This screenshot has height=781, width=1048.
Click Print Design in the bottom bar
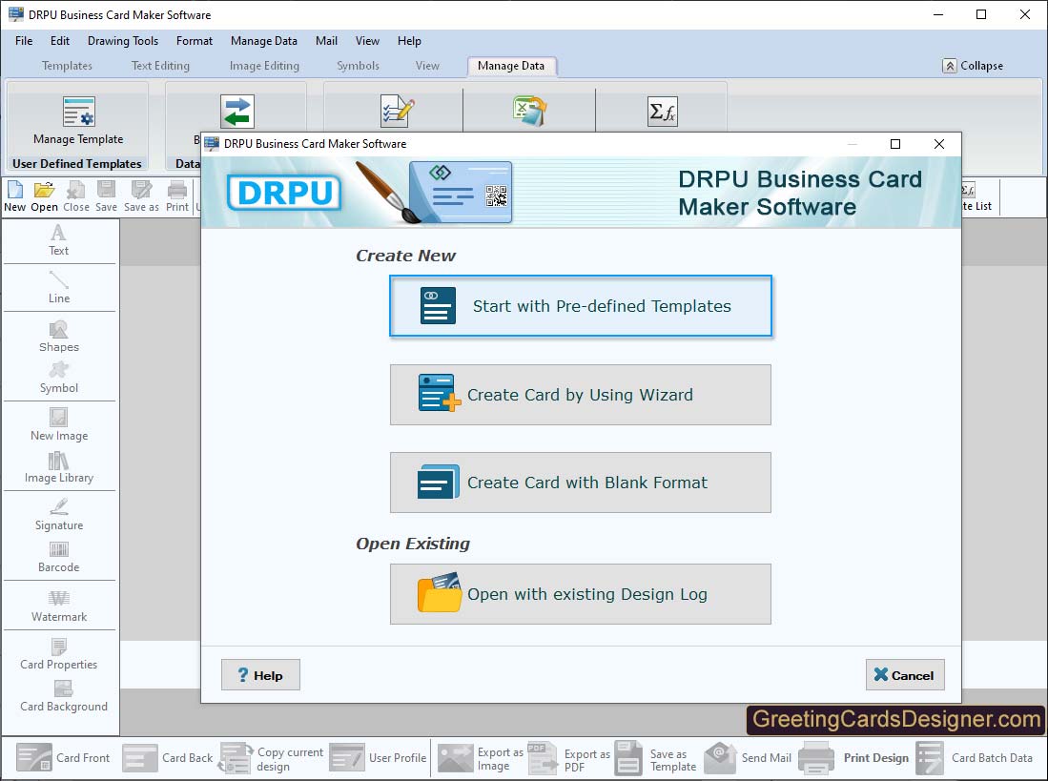point(853,757)
